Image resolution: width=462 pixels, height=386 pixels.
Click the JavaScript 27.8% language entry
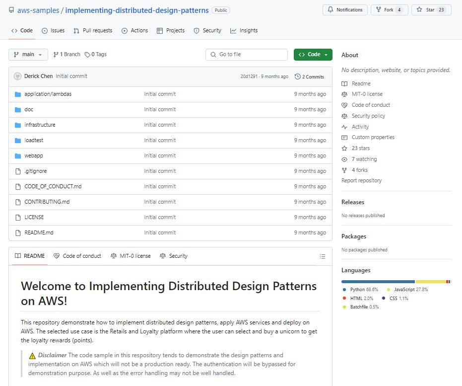click(x=407, y=290)
